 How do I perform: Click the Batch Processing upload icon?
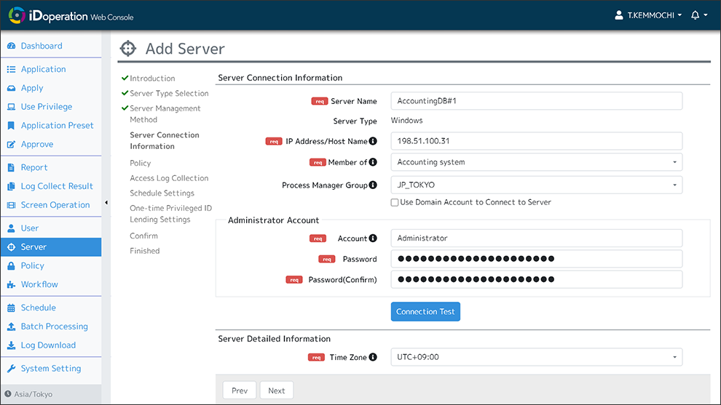(x=12, y=326)
